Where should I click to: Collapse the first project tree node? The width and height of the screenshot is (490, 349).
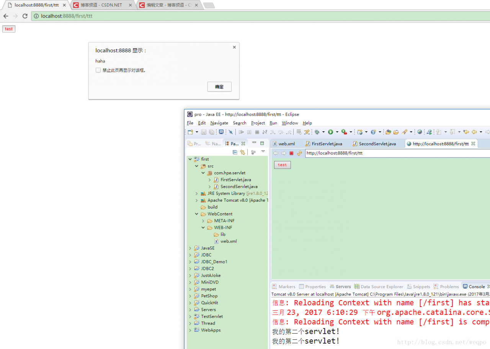pyautogui.click(x=190, y=159)
